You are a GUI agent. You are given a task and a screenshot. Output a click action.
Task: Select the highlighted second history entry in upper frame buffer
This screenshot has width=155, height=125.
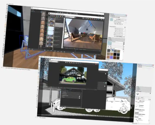59,25
